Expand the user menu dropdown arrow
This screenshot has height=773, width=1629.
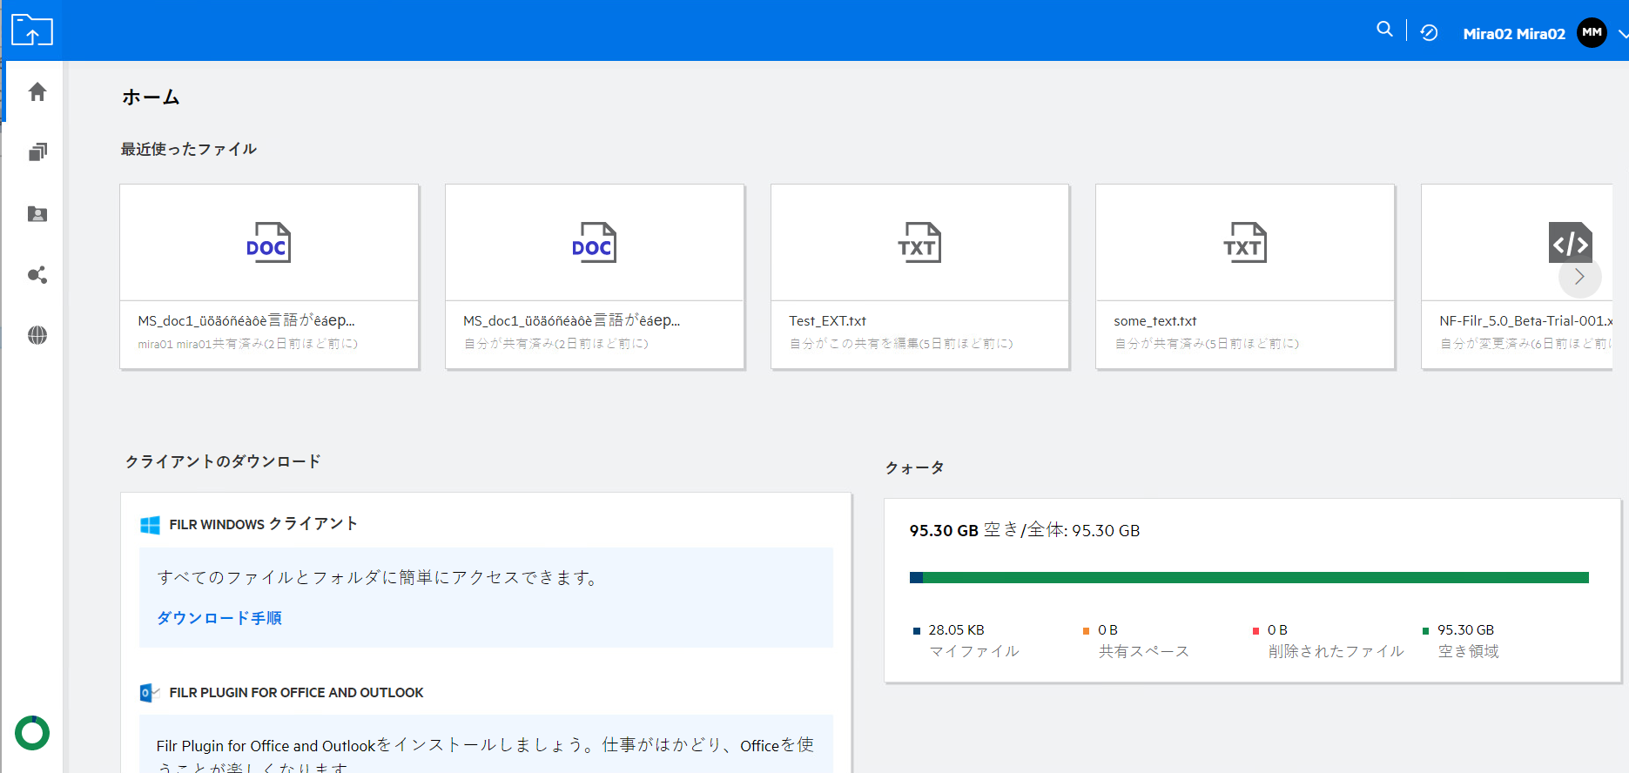(x=1622, y=34)
